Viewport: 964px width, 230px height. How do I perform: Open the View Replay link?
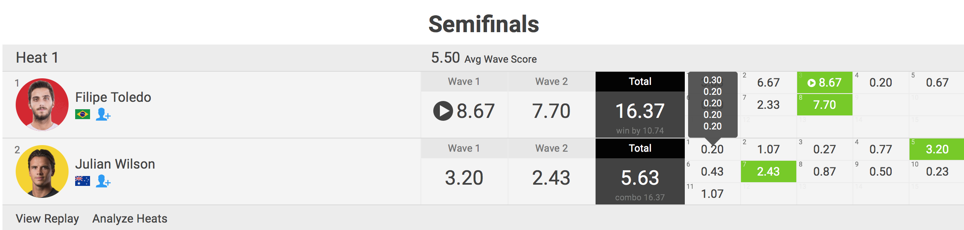pos(47,218)
